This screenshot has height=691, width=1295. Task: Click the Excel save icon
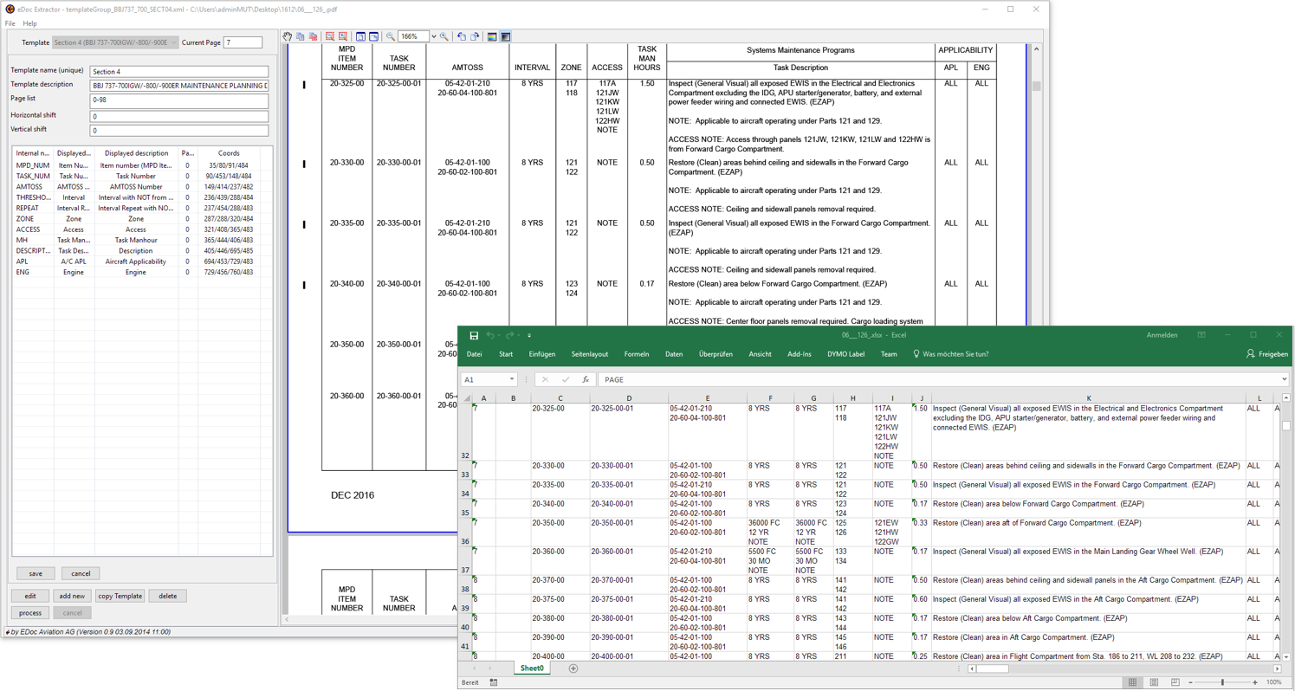coord(474,335)
